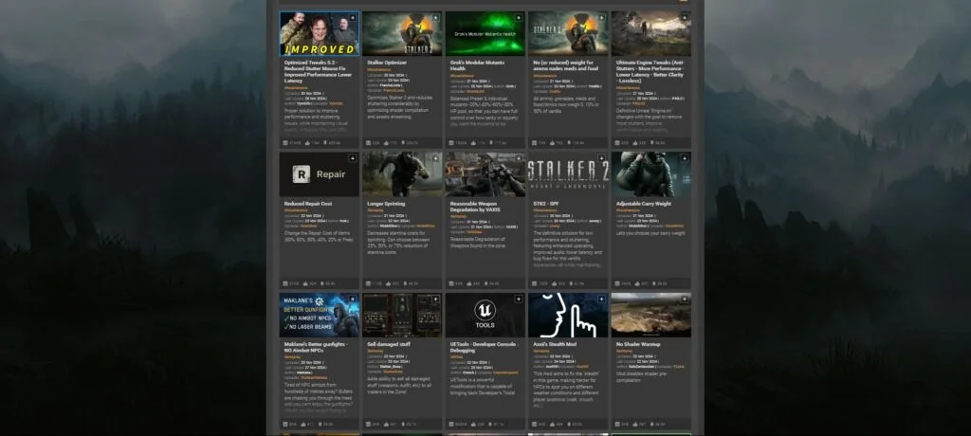Click thumbs-up icon on Axxii's Stealth Mod card
971x436 pixels.
554,425
